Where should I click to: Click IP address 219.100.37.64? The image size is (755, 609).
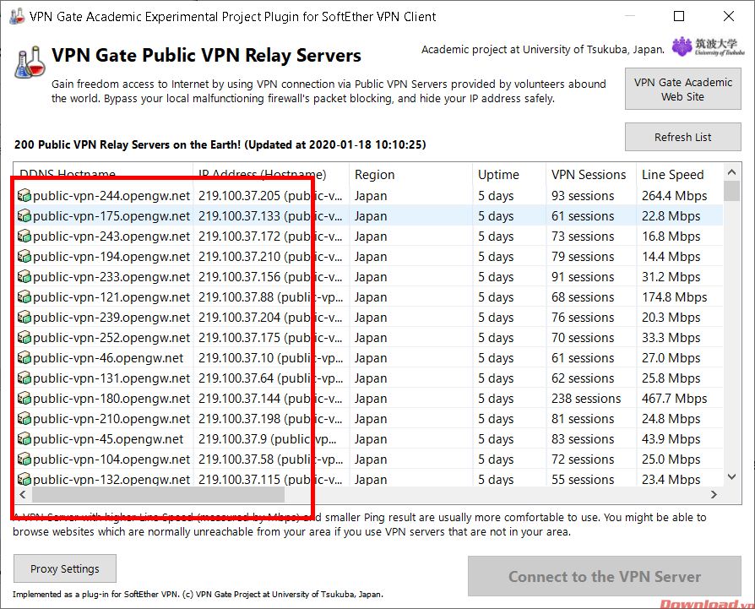(x=236, y=378)
